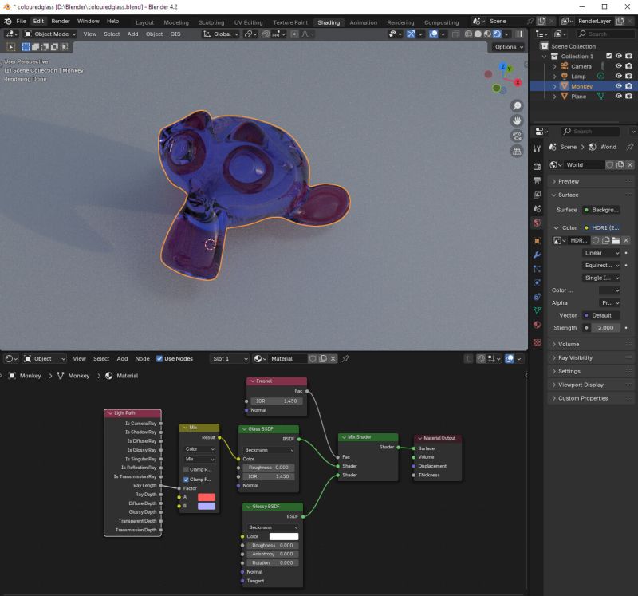
Task: Pause the viewport render preview
Action: [520, 34]
